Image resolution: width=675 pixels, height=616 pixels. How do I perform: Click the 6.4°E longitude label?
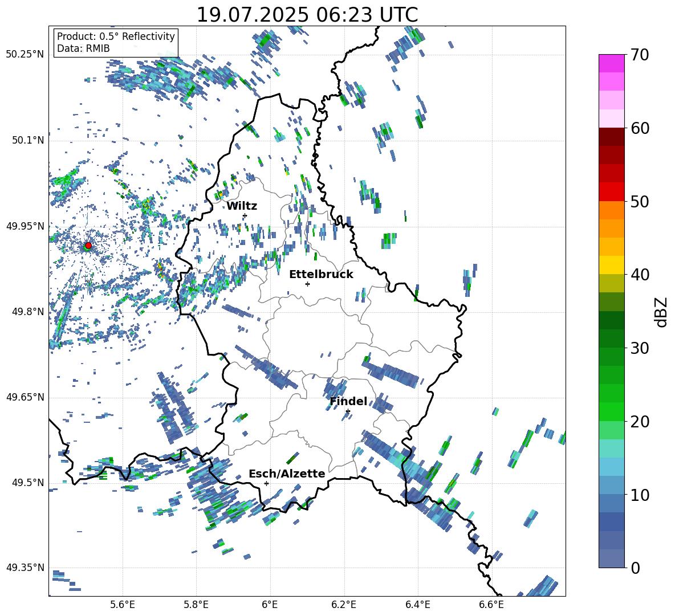pyautogui.click(x=417, y=605)
